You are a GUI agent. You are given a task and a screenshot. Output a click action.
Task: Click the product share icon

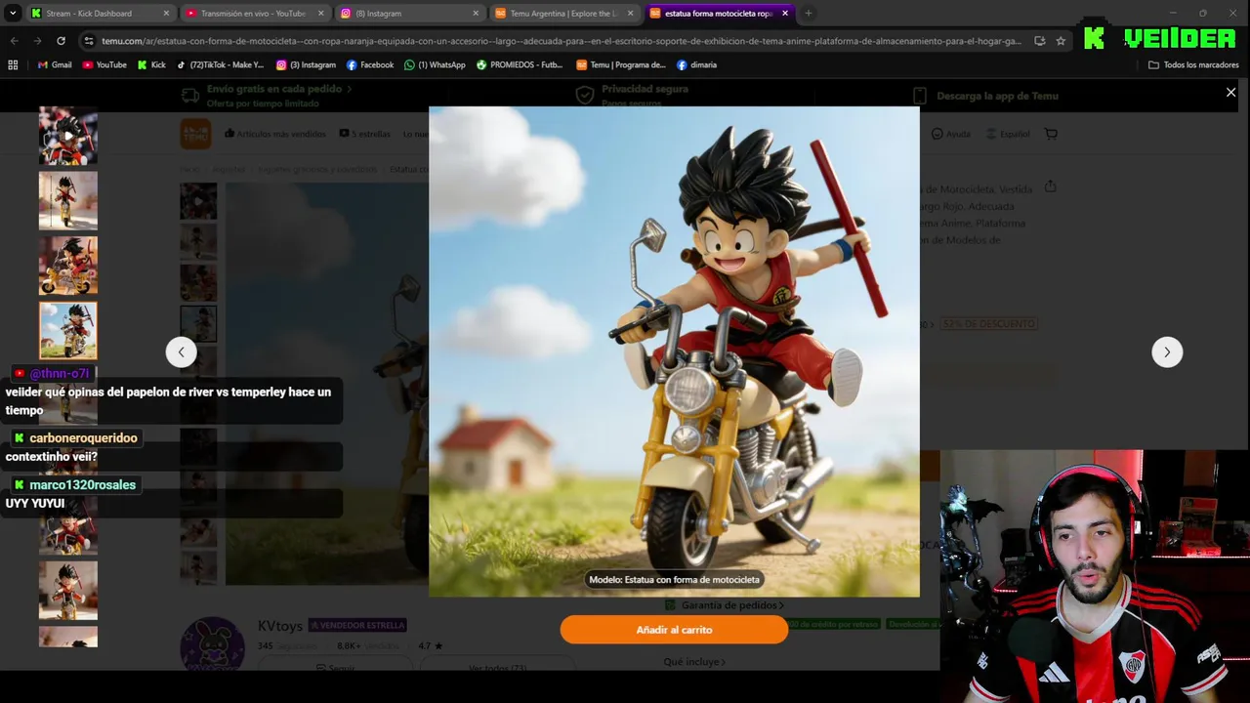tap(1050, 186)
